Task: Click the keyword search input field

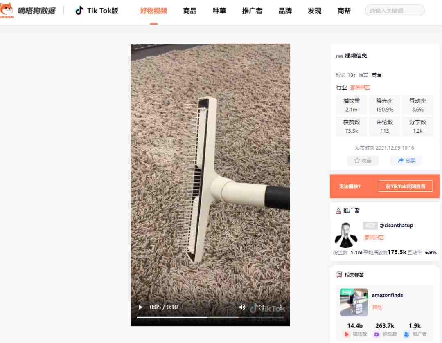Action: coord(395,11)
